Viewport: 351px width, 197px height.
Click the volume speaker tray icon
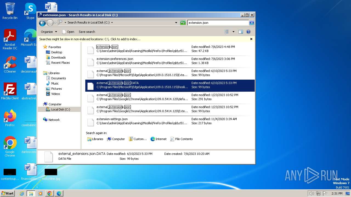click(x=312, y=193)
